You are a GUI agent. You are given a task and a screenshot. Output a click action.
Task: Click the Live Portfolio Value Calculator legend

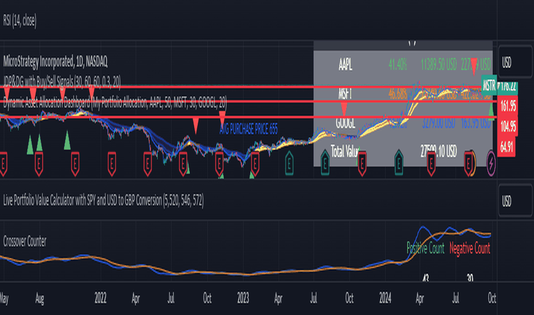point(103,201)
